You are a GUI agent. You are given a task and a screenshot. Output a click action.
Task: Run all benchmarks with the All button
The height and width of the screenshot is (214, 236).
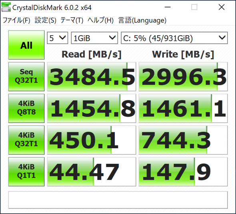coord(26,45)
